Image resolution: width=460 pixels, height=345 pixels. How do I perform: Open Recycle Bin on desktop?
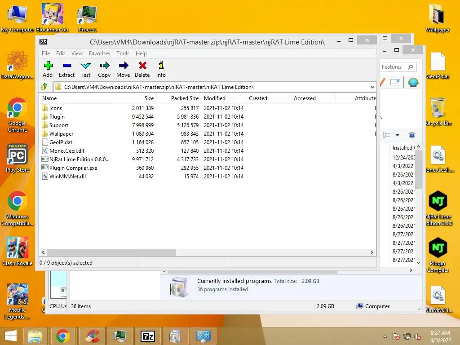[438, 111]
